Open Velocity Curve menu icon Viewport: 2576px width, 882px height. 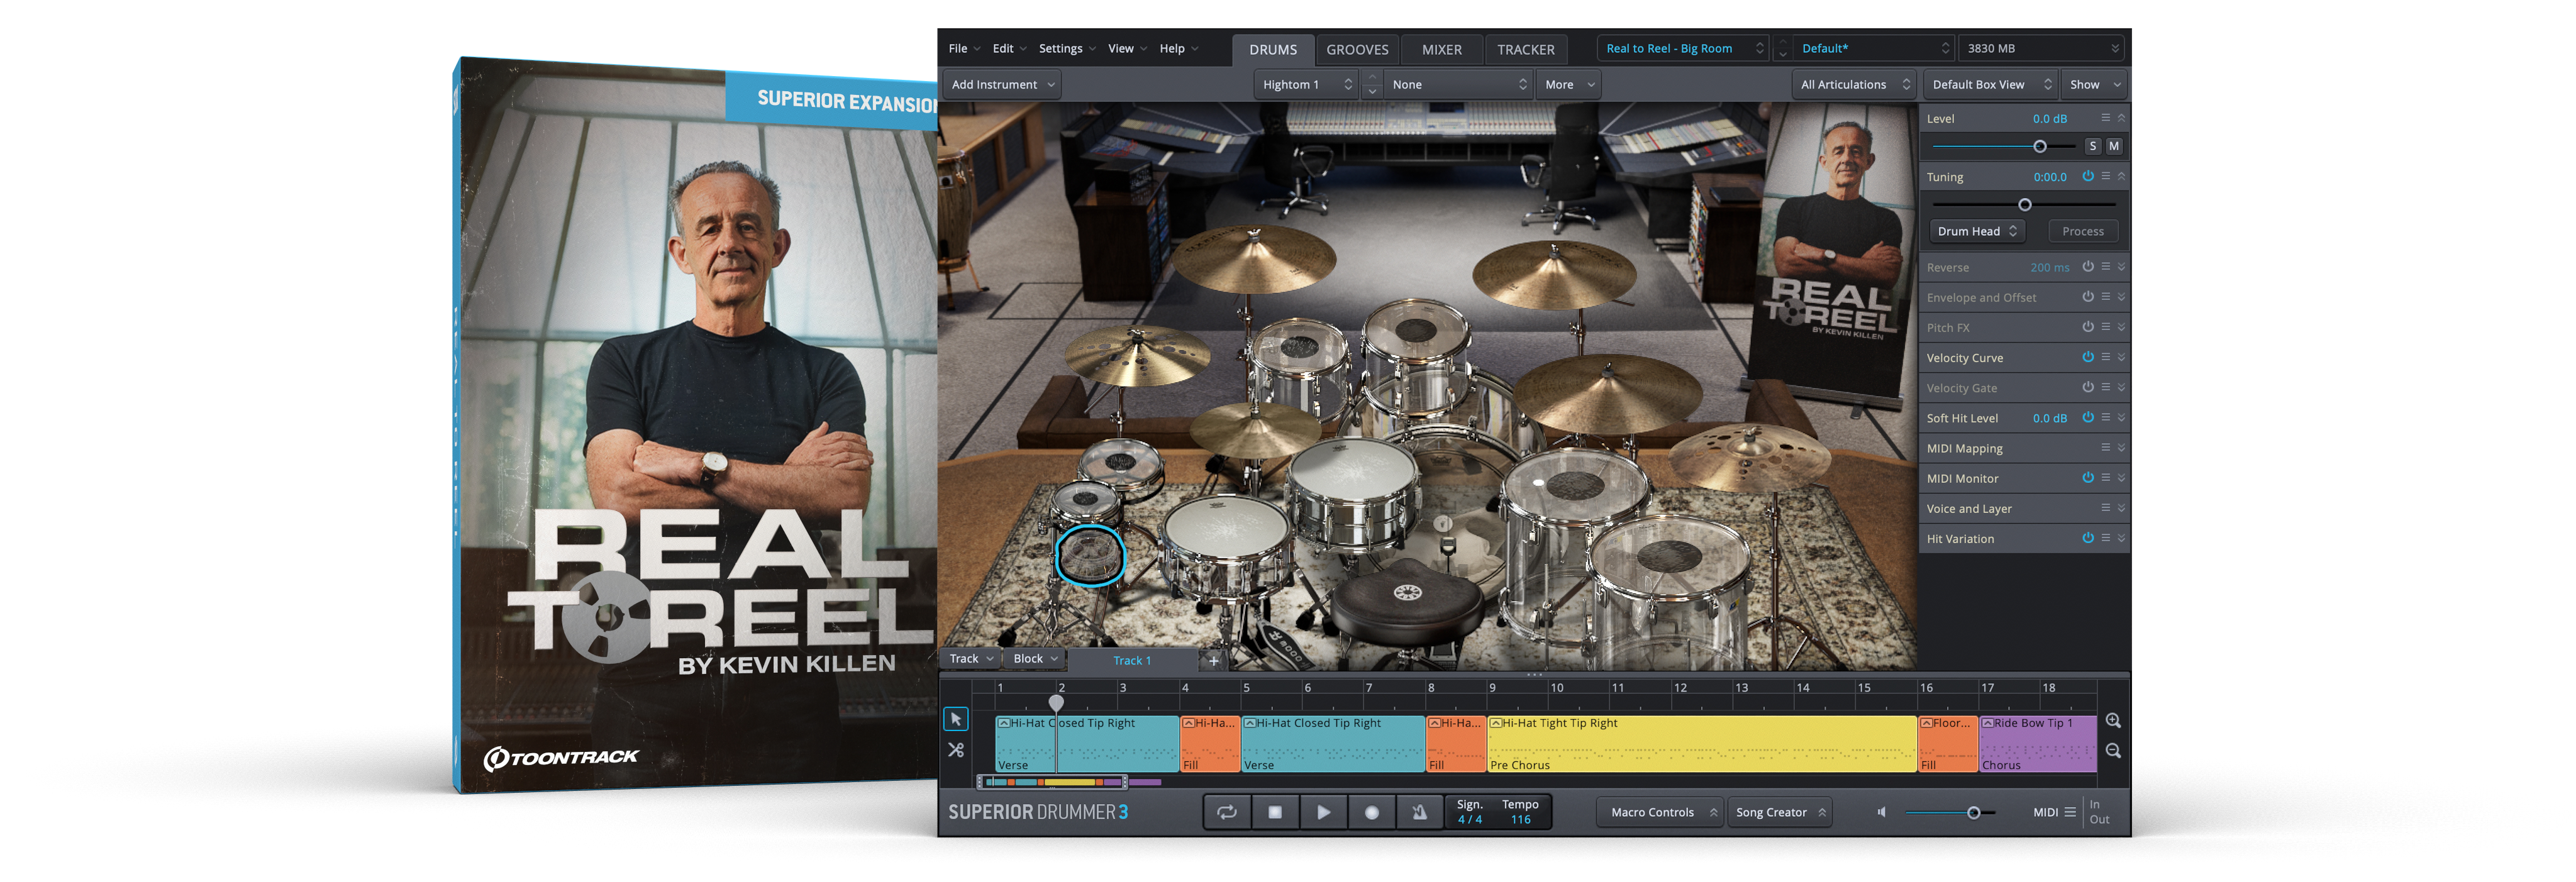2105,357
